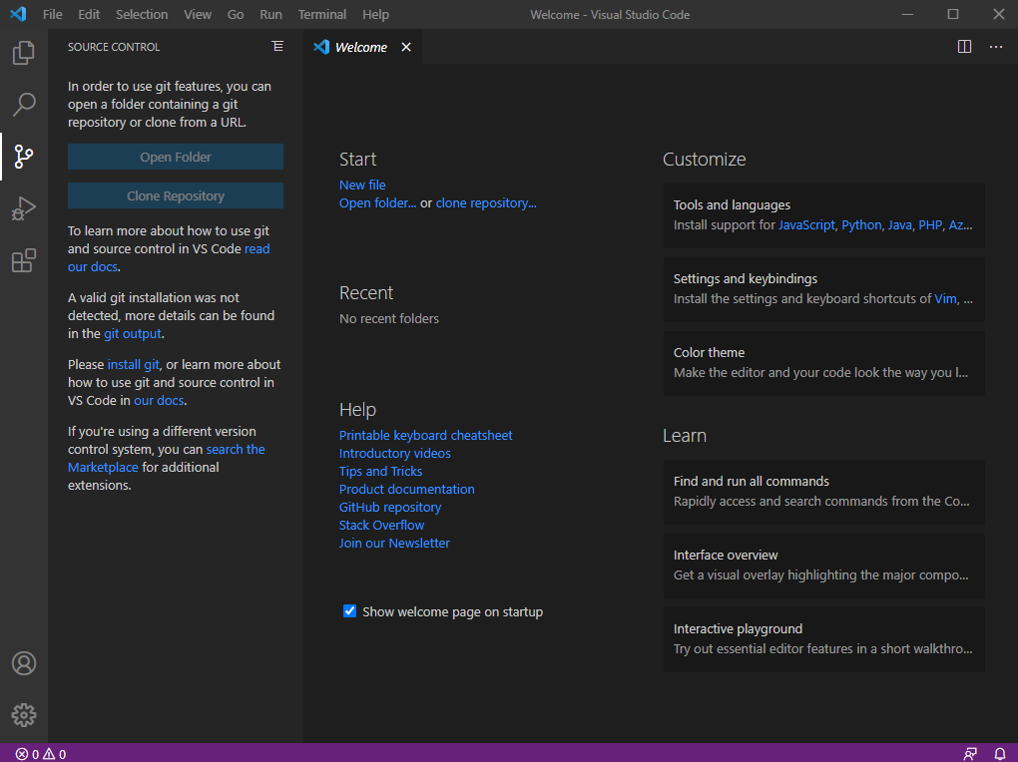
Task: Click the split editor right icon
Action: (964, 47)
